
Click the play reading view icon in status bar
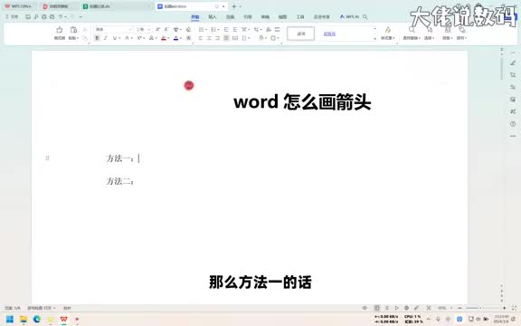[x=397, y=308]
